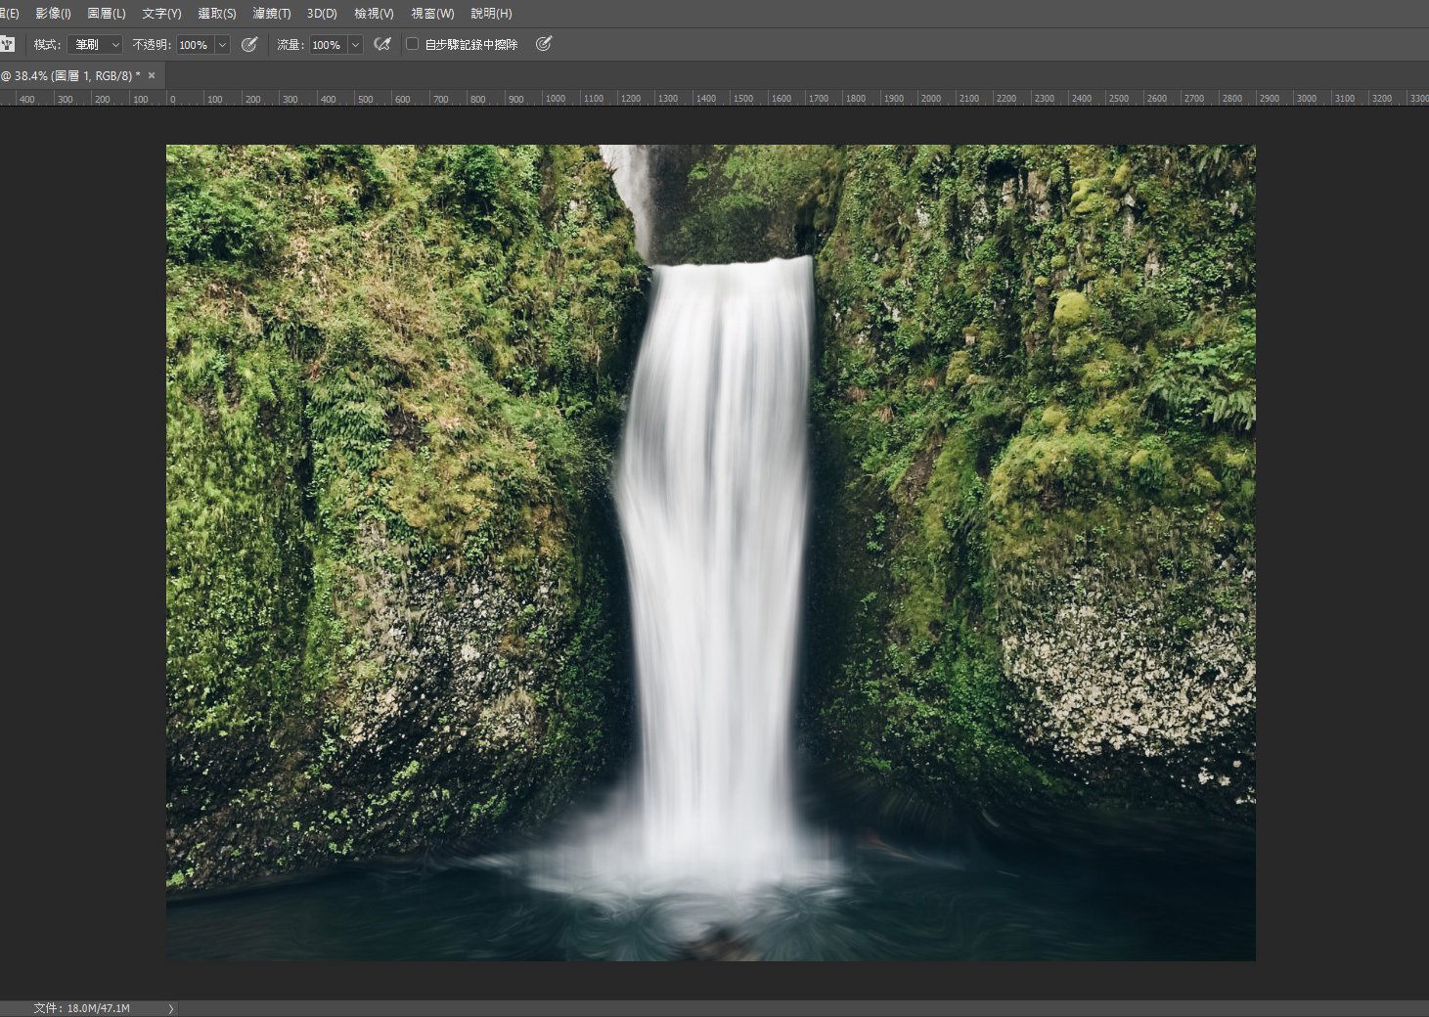Open the 圖層(L) menu
Viewport: 1429px width, 1017px height.
(x=107, y=14)
